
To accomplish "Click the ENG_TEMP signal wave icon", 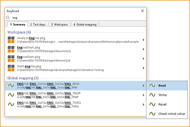I will [x=11, y=95].
